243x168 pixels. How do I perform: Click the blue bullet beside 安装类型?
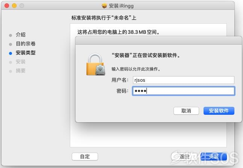tap(11, 53)
